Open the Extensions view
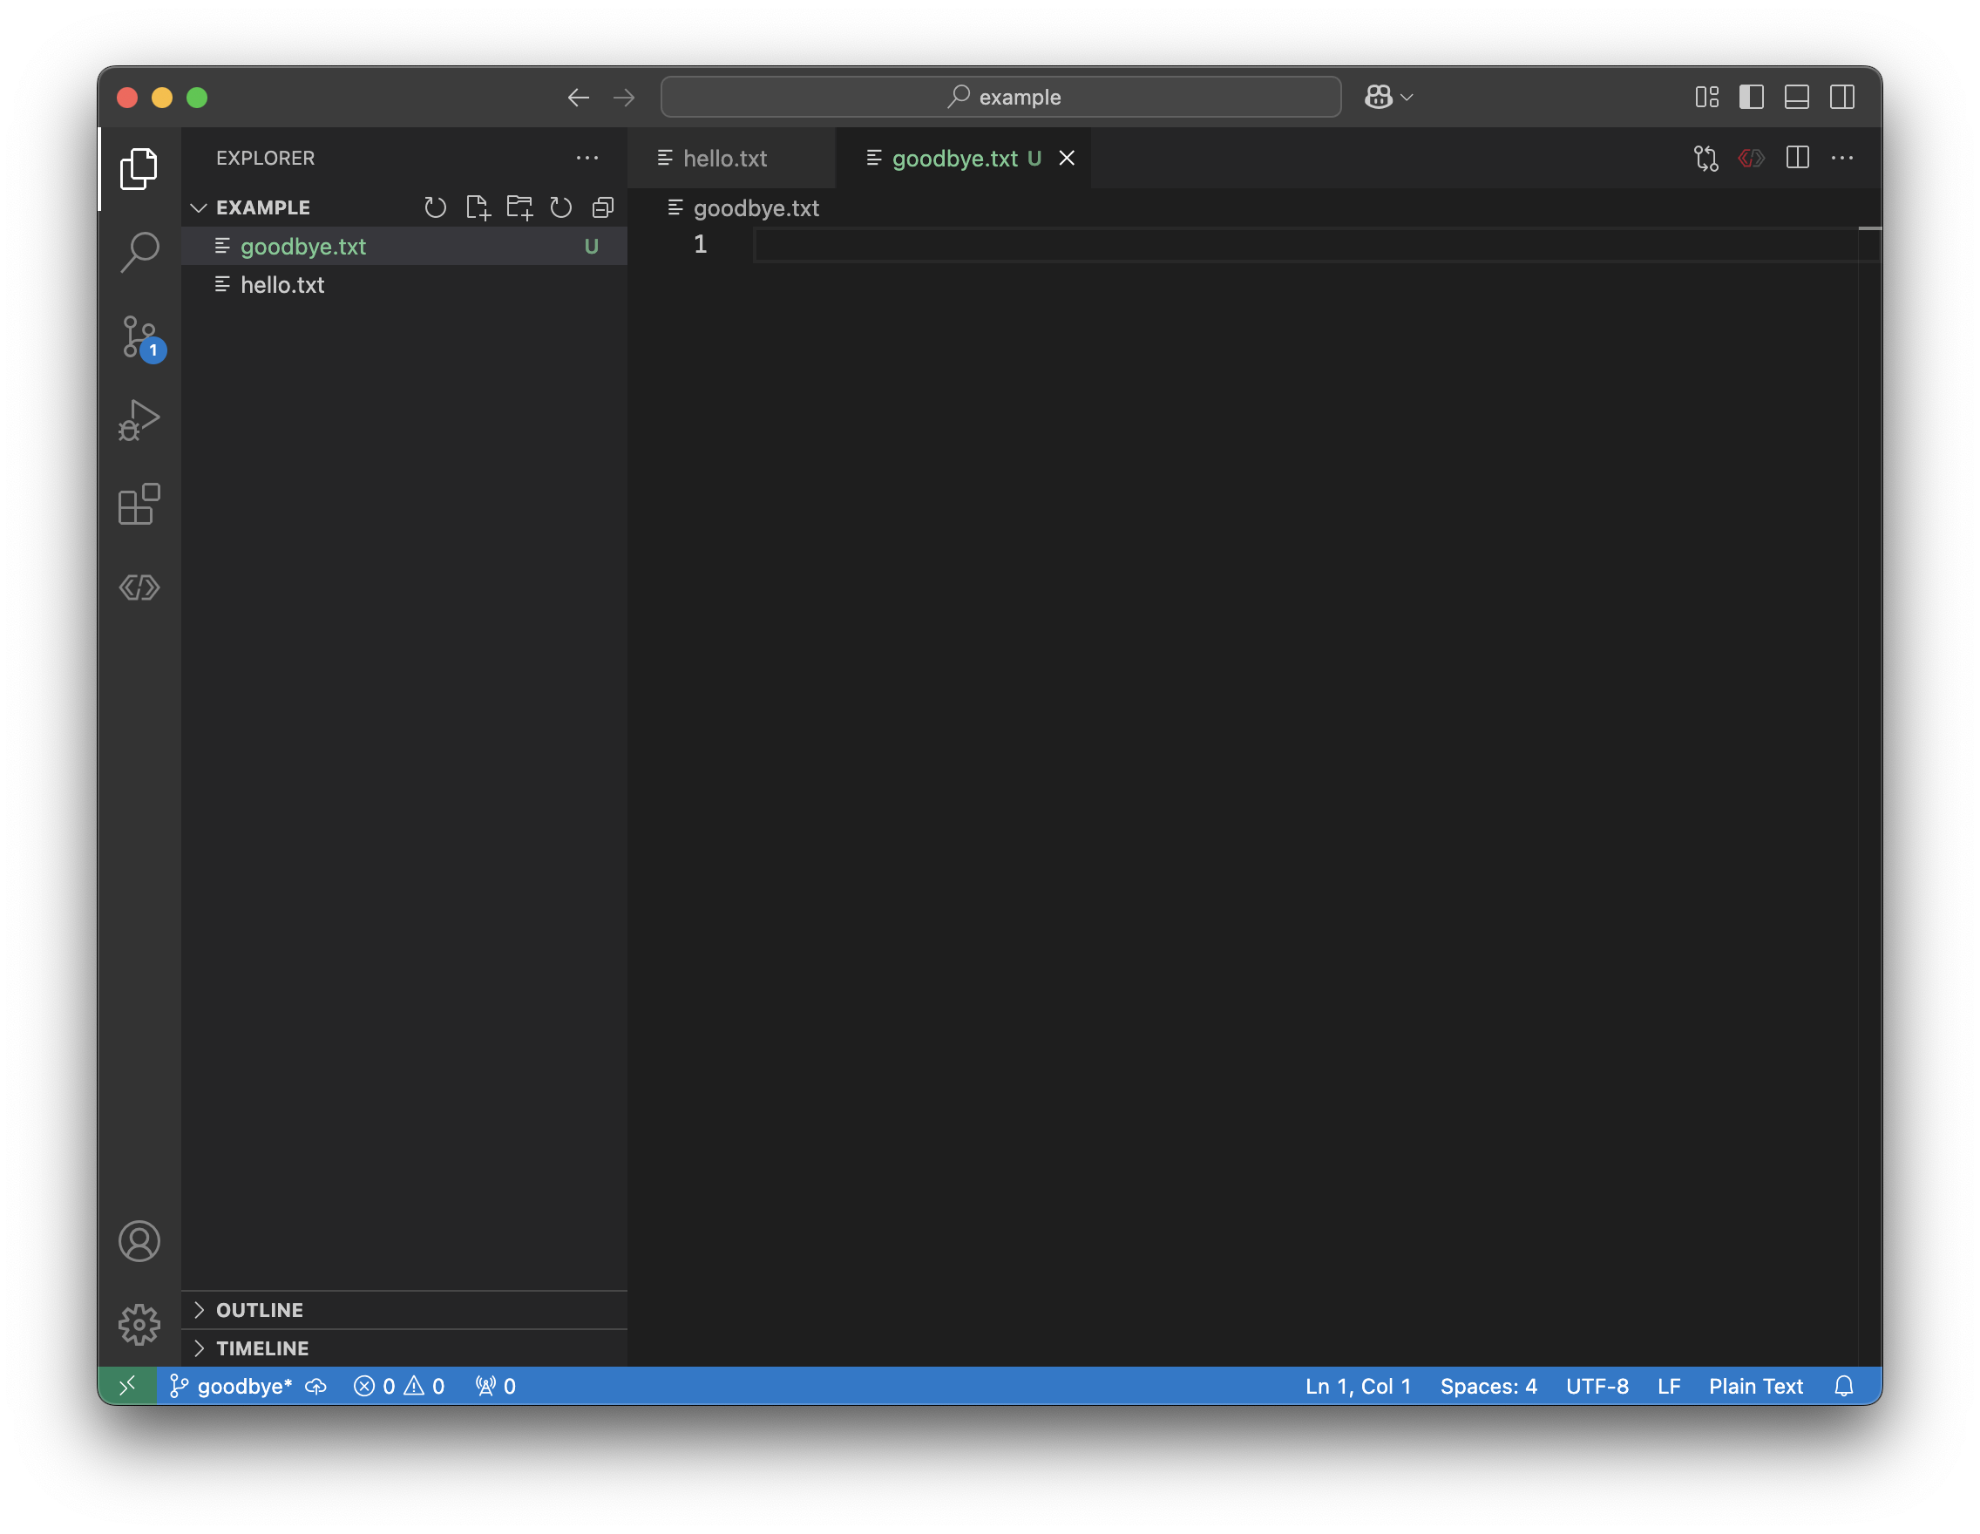1980x1534 pixels. tap(139, 504)
